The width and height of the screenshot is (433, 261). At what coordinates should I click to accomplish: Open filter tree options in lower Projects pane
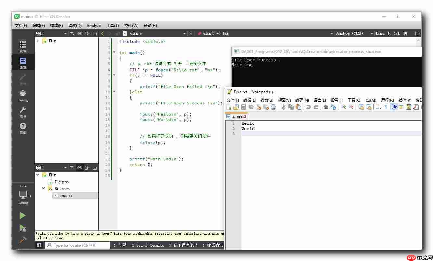(72, 168)
